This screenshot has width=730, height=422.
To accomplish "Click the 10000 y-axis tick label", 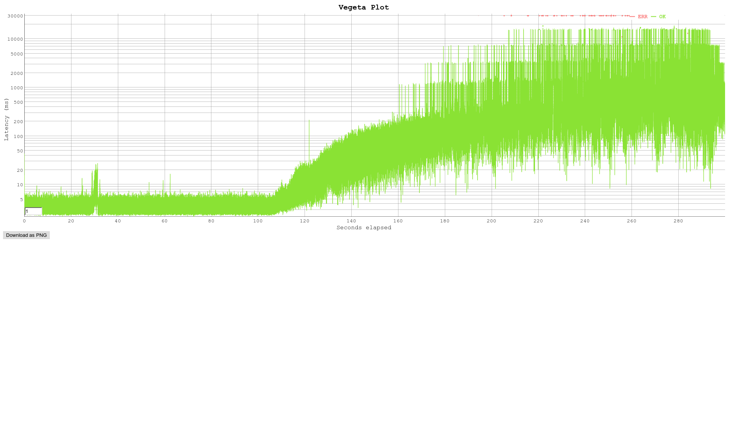I will pyautogui.click(x=16, y=39).
